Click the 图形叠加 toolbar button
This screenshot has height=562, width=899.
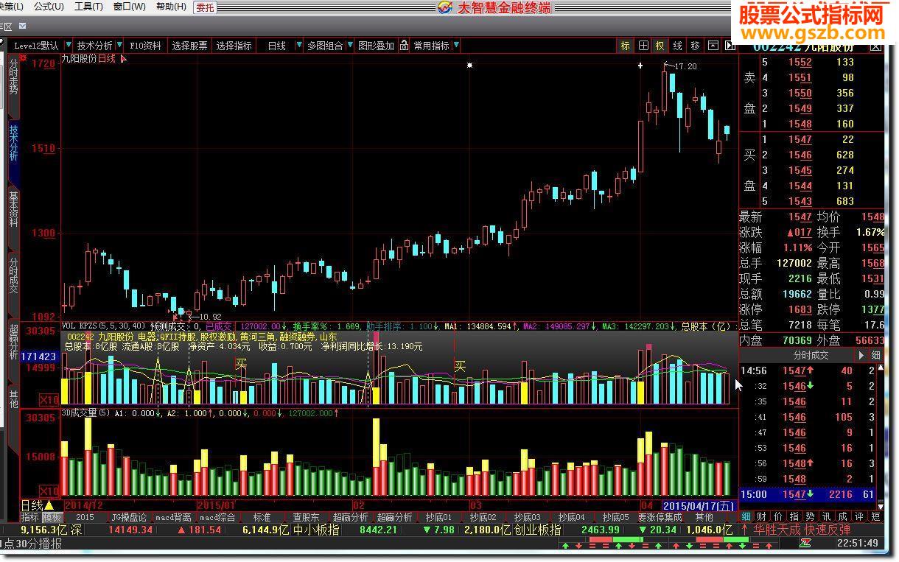(x=377, y=46)
